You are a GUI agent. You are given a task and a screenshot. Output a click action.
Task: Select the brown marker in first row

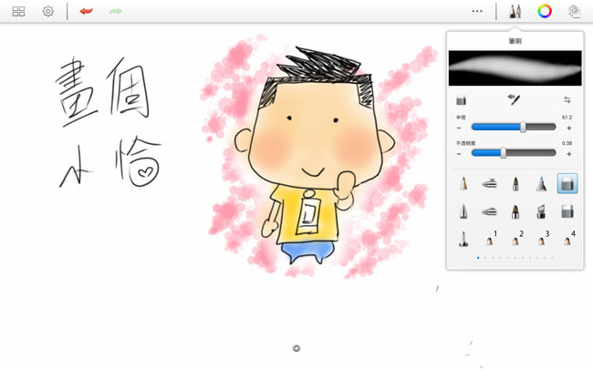tap(515, 184)
